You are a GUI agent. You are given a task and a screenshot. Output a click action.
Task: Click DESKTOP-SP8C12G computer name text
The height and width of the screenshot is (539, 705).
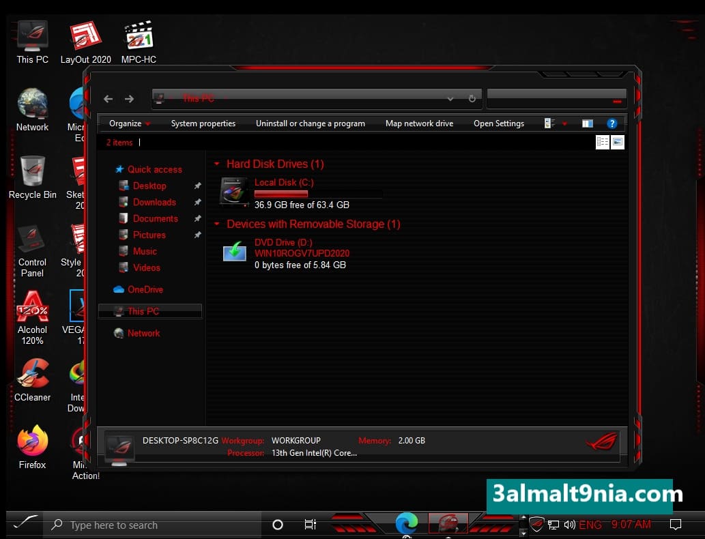(x=180, y=441)
